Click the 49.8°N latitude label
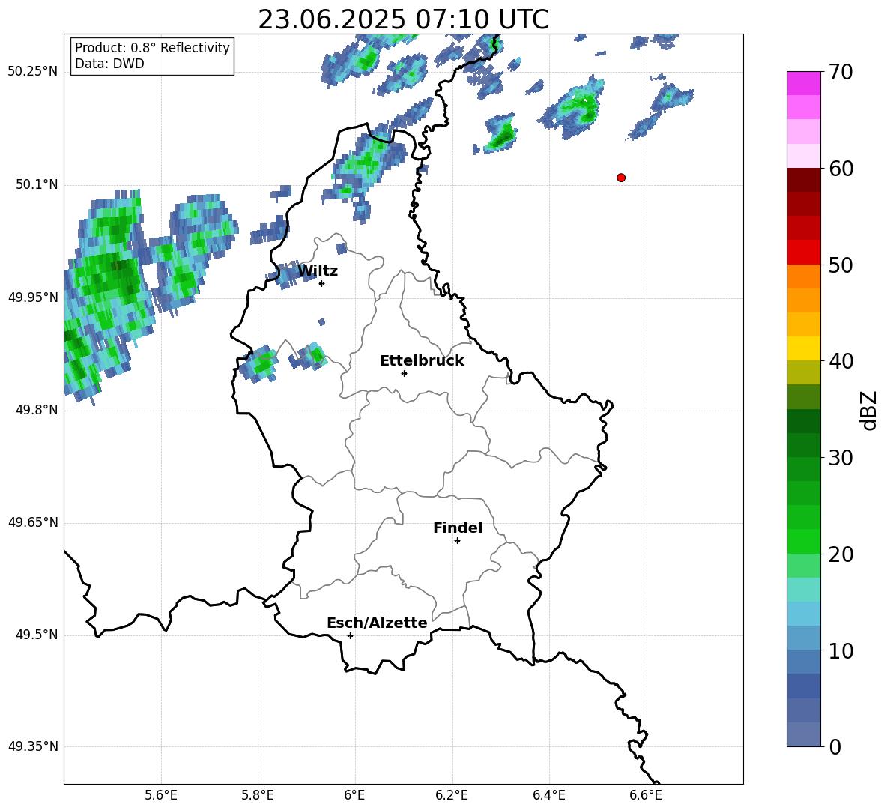The height and width of the screenshot is (810, 887). [x=37, y=410]
